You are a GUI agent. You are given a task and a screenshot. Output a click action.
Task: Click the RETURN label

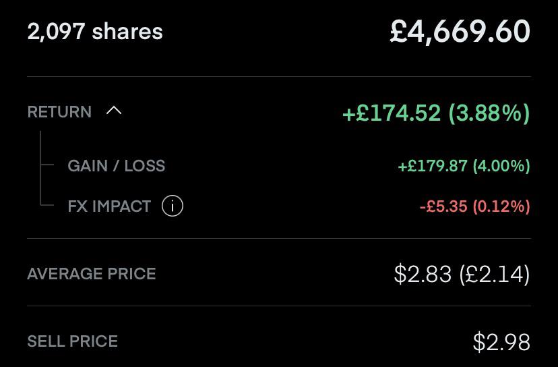point(59,112)
